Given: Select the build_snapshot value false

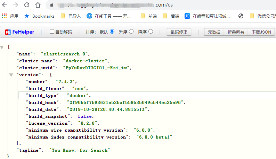Looking at the screenshot, I should [85, 116].
